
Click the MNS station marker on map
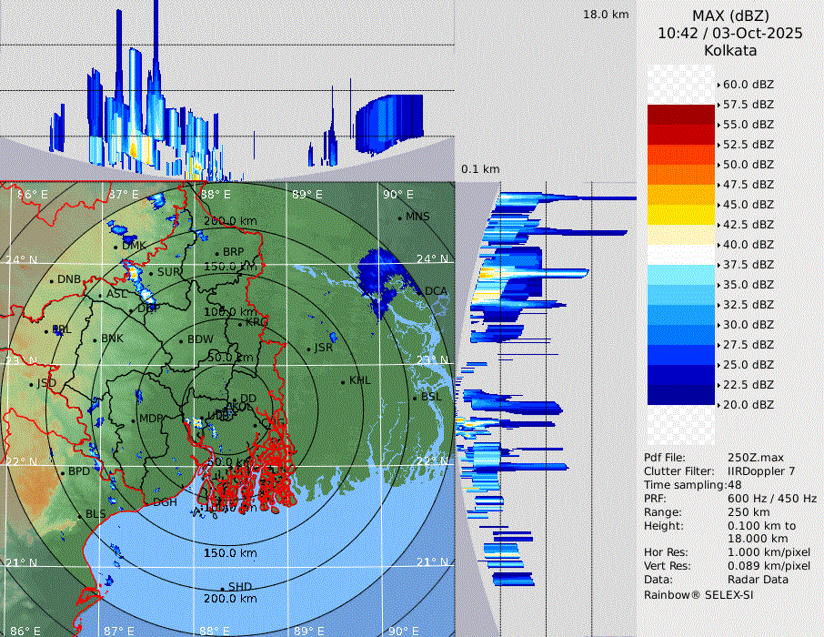399,217
